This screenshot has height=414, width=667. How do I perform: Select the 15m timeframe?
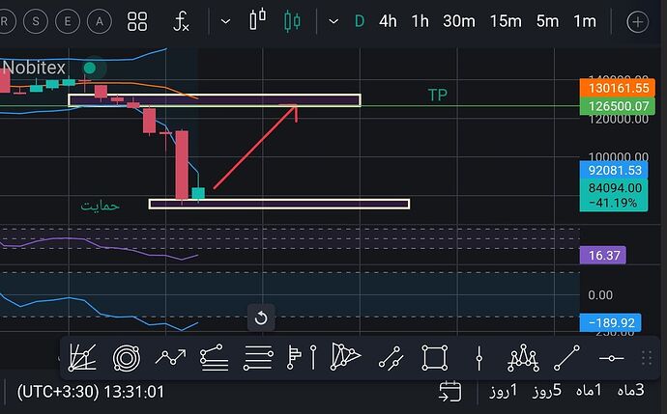(506, 21)
